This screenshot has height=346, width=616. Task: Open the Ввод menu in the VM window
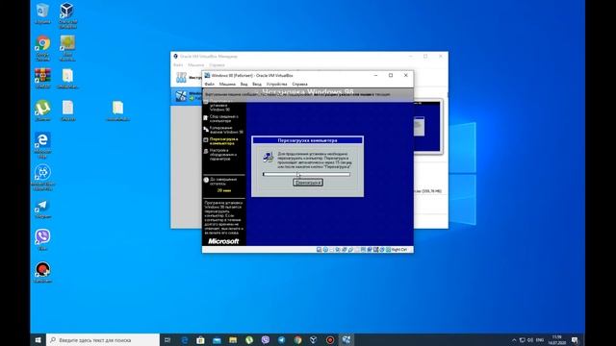257,84
